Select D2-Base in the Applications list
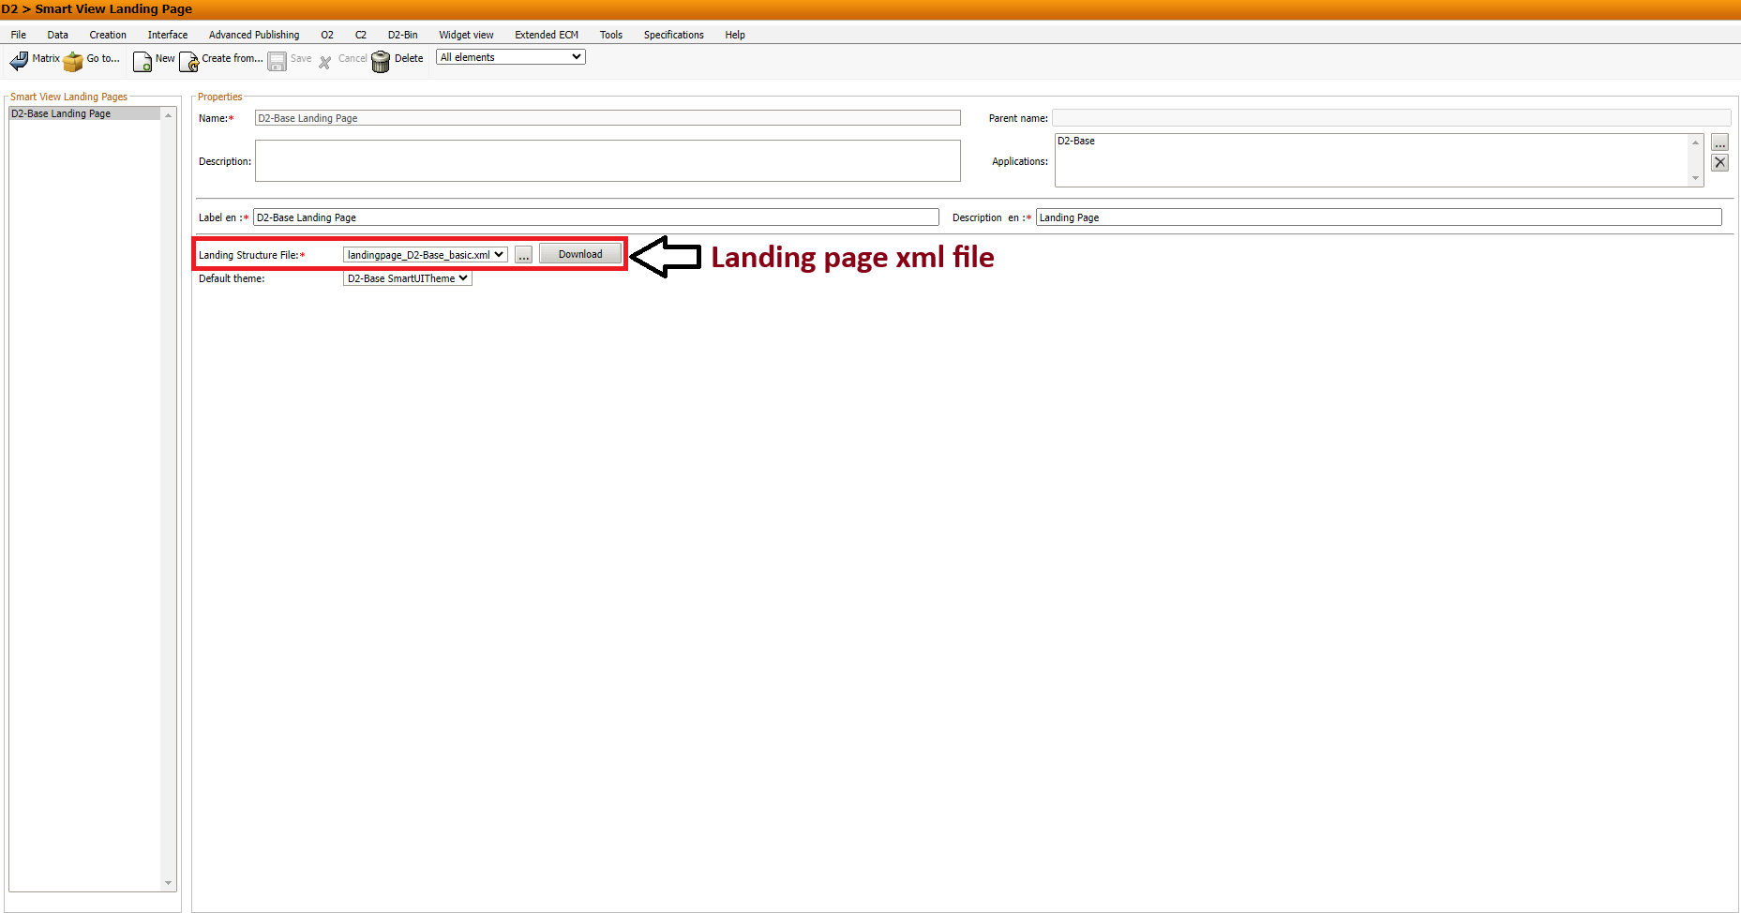 pyautogui.click(x=1372, y=141)
